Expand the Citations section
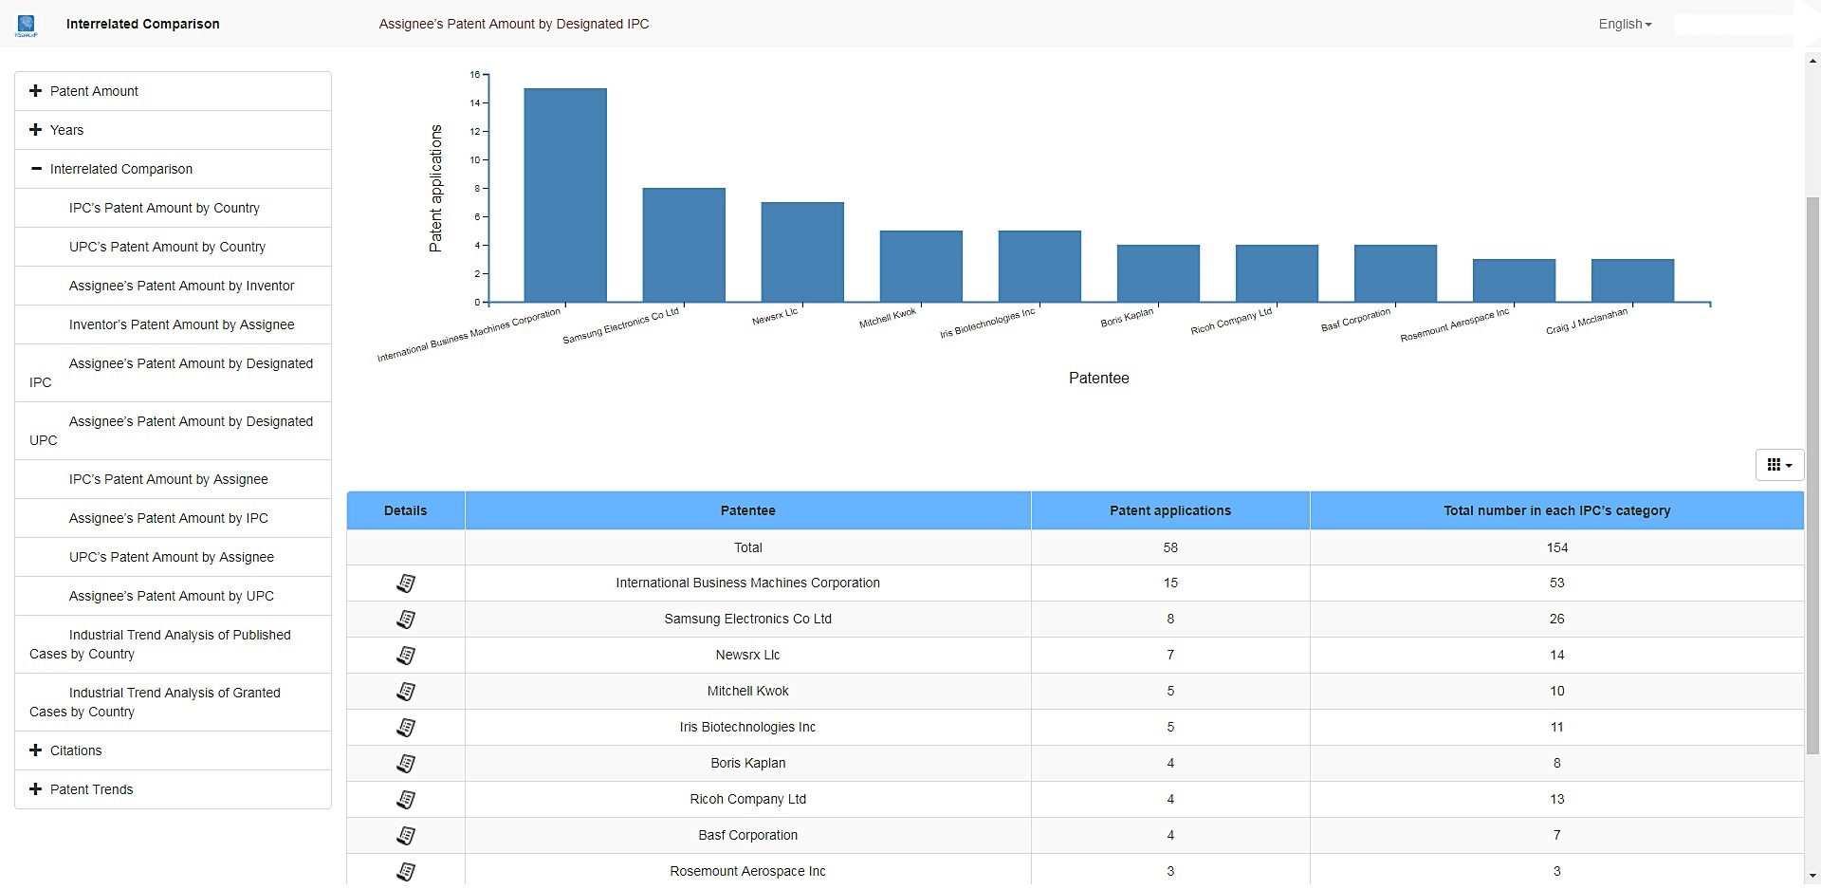 click(173, 750)
